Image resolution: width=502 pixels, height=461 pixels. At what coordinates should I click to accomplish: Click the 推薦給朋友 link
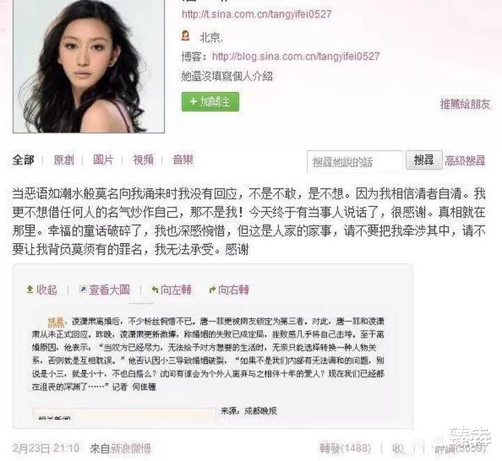465,104
